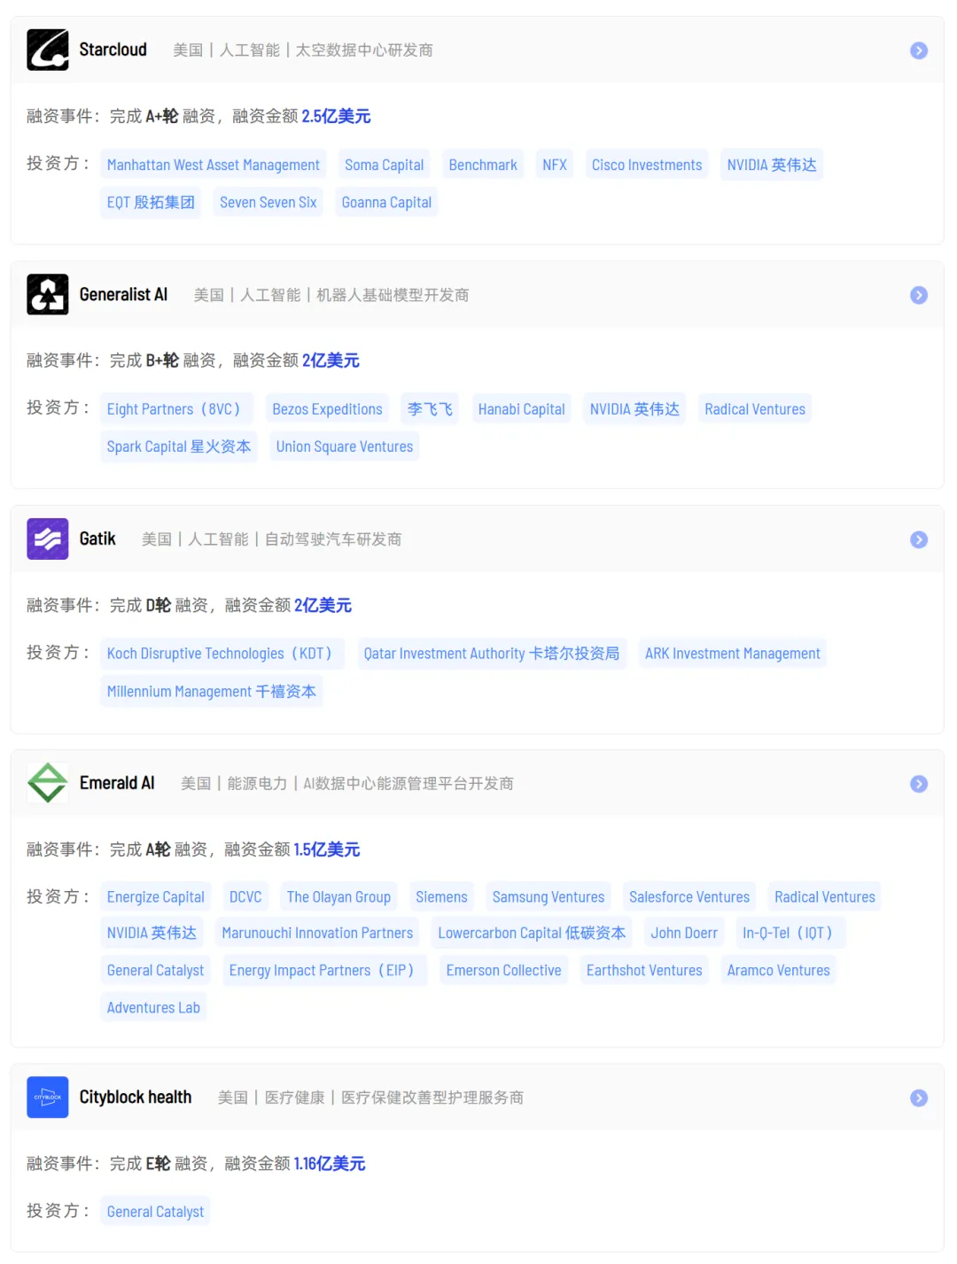The image size is (957, 1264).
Task: Select NVIDIA 英伟达 tag under Emerald AI
Action: 152,933
